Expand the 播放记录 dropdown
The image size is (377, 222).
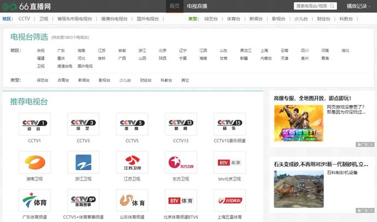click(358, 6)
